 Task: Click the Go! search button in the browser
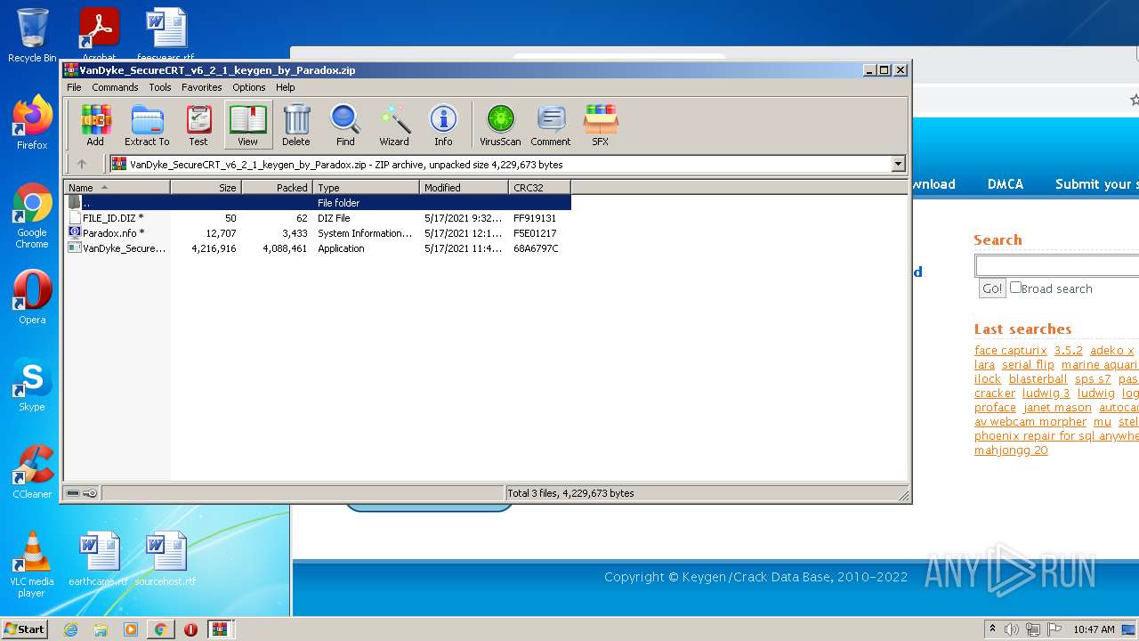click(991, 288)
